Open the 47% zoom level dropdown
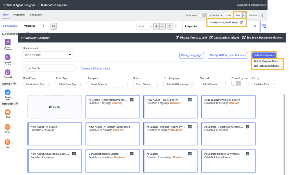Viewport: 303px width, 175px height. pos(144,26)
